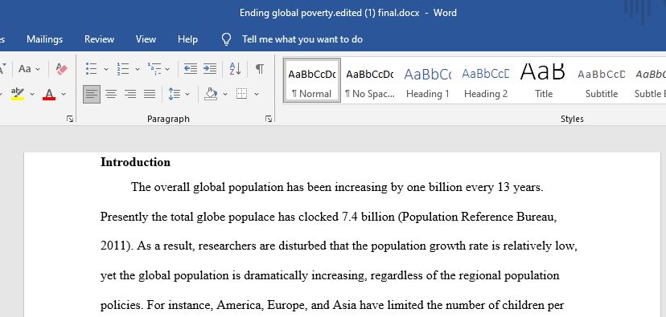Open Paragraph Settings dialog launcher
The image size is (666, 317).
point(269,119)
